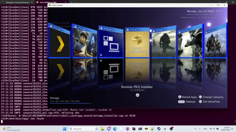Image resolution: width=236 pixels, height=132 pixels.
Task: Click the cross button icon below FLTZ00003
Action: (x=137, y=95)
